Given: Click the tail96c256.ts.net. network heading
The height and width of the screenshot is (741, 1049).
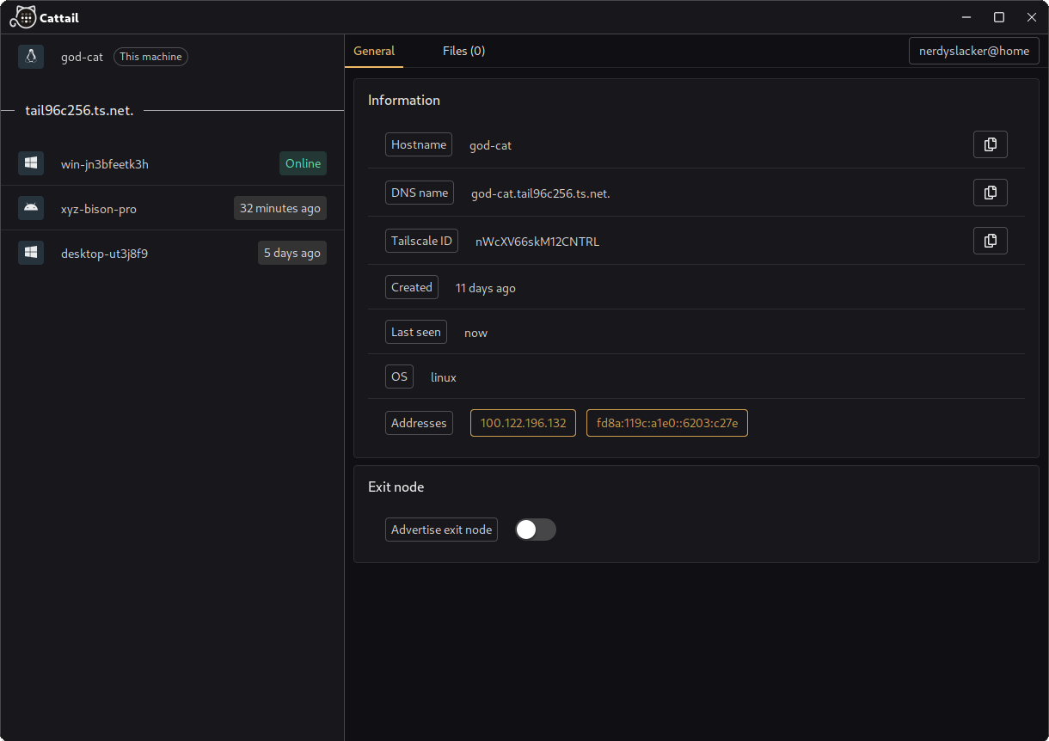Looking at the screenshot, I should point(79,110).
